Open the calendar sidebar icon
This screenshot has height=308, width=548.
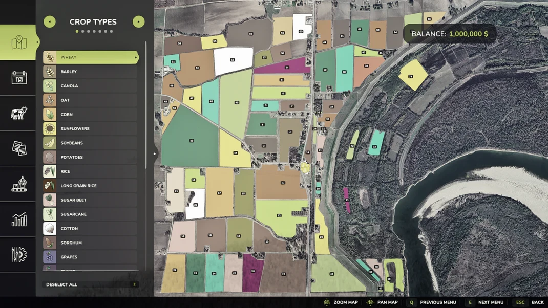coord(19,78)
